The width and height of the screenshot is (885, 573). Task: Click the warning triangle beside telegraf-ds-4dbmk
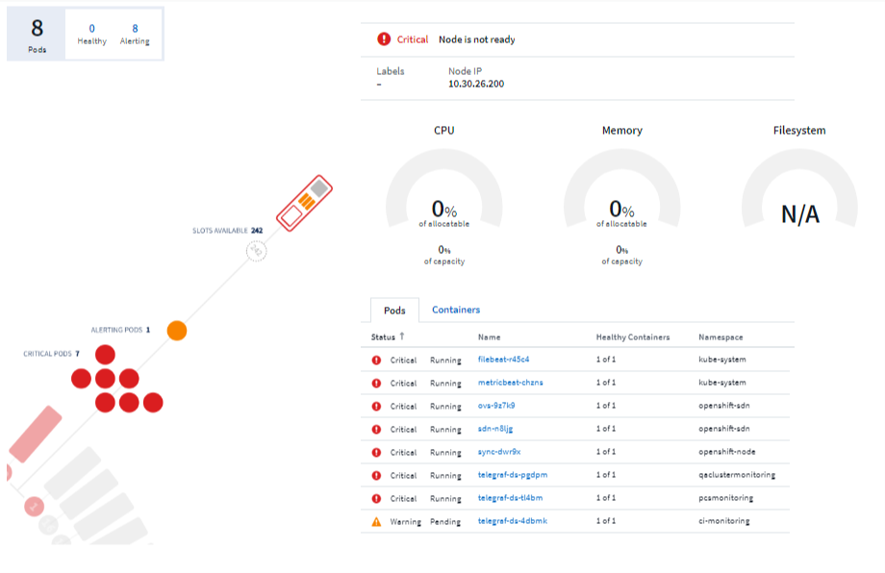click(x=376, y=521)
